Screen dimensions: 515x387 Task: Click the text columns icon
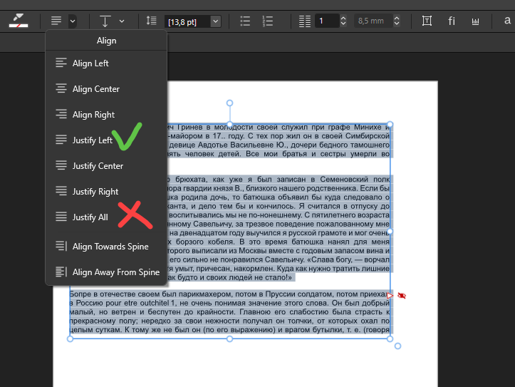coord(304,21)
